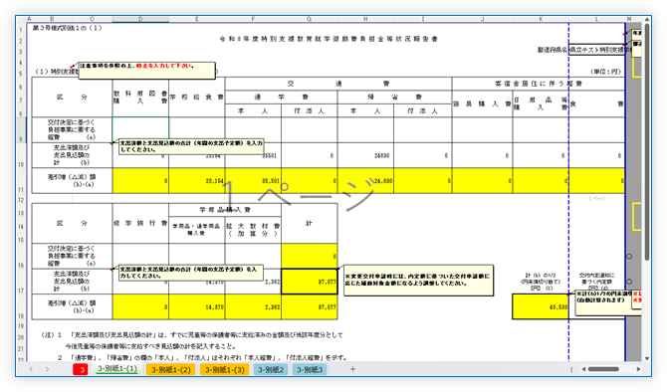Open the 3-別紙2 sheet tab

click(271, 369)
